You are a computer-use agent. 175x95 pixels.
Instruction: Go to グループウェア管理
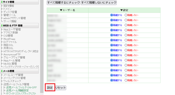14,57
